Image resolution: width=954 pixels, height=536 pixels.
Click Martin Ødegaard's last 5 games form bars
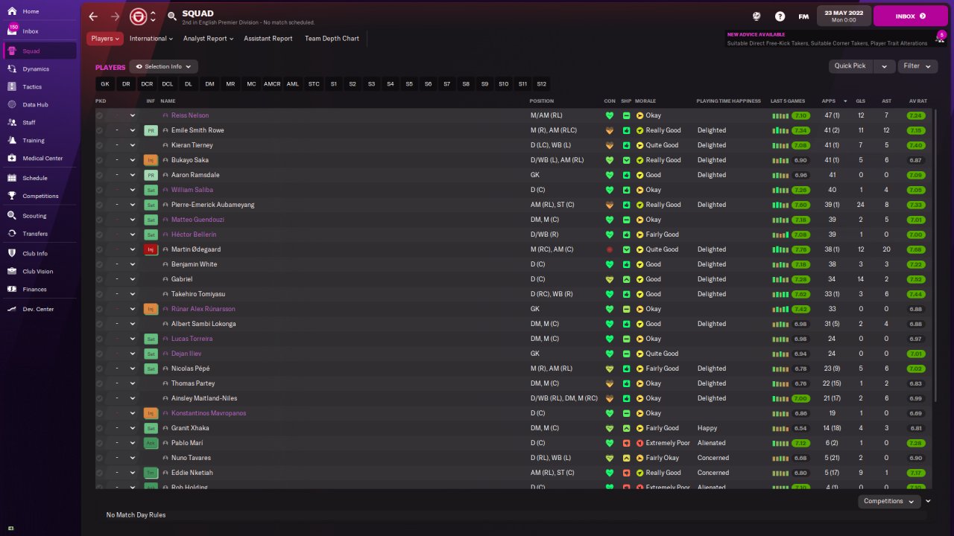(780, 249)
